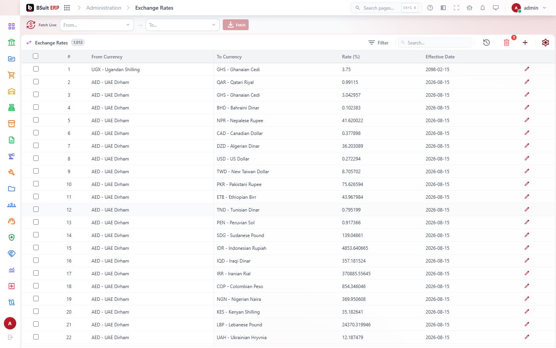Open table settings gear icon
The height and width of the screenshot is (348, 556).
point(546,43)
